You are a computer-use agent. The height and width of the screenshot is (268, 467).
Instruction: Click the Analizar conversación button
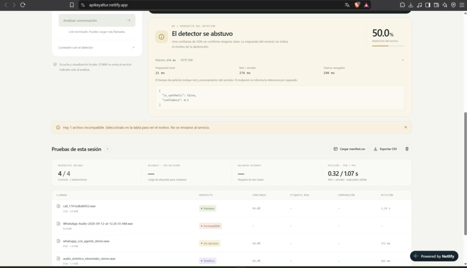coord(97,20)
